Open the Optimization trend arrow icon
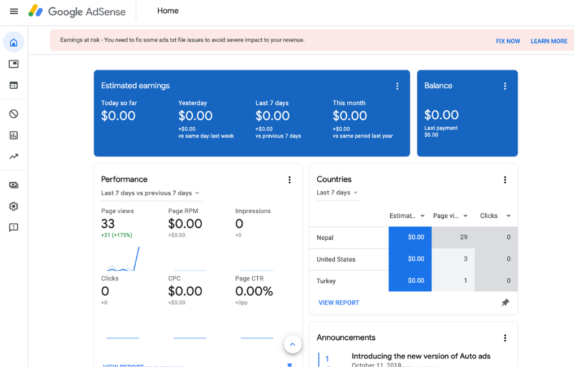 tap(14, 157)
